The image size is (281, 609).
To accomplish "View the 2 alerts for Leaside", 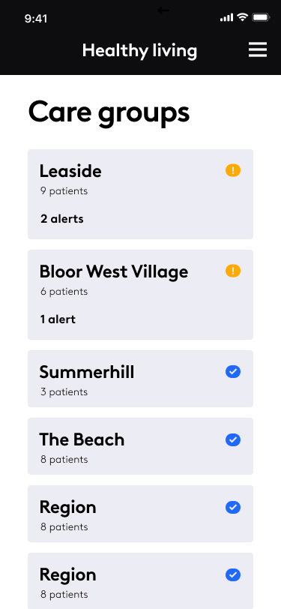I will coord(62,219).
